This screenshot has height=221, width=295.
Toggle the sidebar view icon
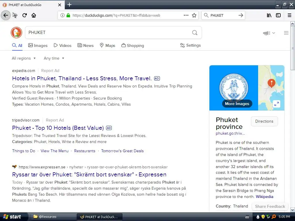[x=278, y=15]
